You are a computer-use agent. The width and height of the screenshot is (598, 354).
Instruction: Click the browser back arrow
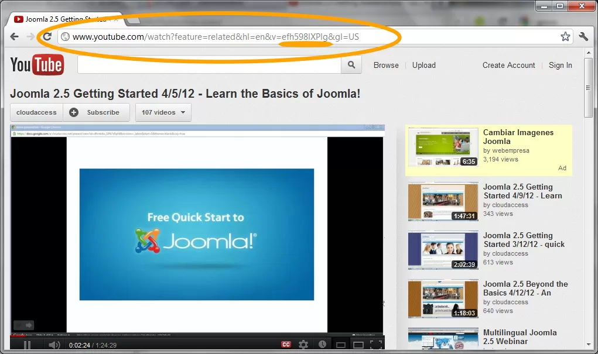(15, 37)
